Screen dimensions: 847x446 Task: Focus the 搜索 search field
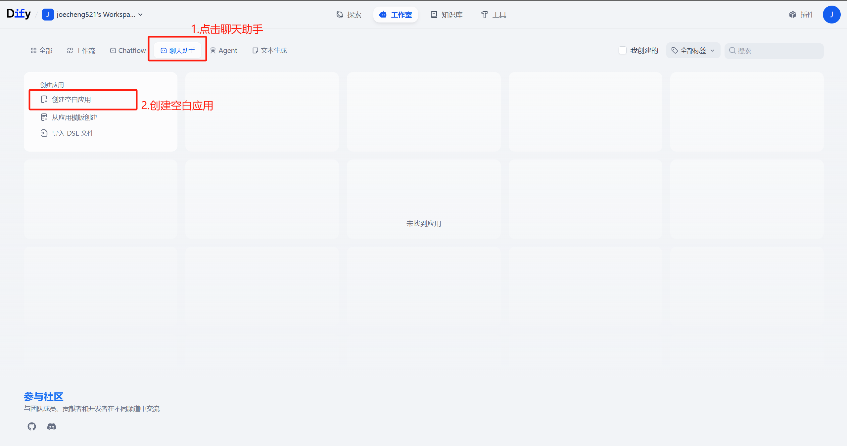coord(774,51)
